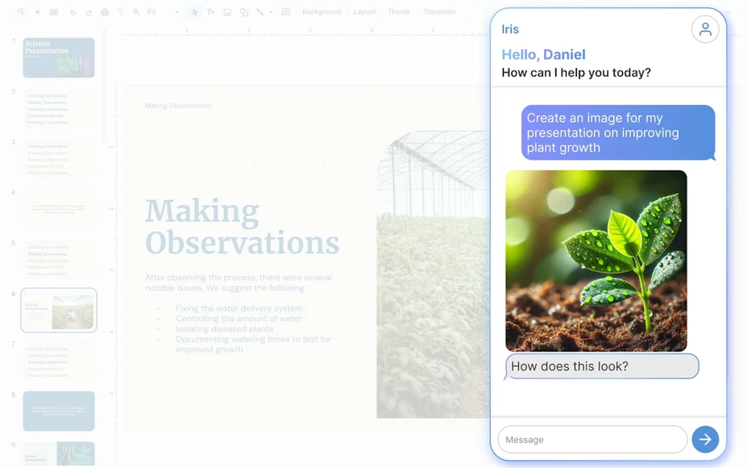Open the Transition option in toolbar
The image size is (749, 468).
click(x=439, y=12)
